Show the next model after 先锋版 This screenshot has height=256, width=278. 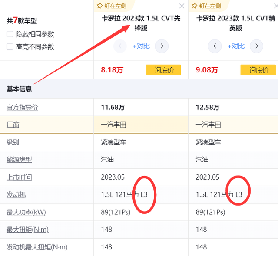coord(162,46)
